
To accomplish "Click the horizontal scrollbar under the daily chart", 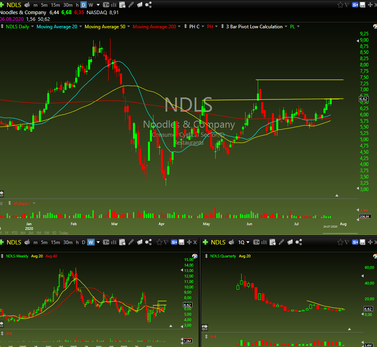I will (340, 233).
